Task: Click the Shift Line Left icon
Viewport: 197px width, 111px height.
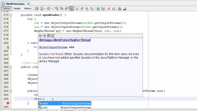Action: 98,9
